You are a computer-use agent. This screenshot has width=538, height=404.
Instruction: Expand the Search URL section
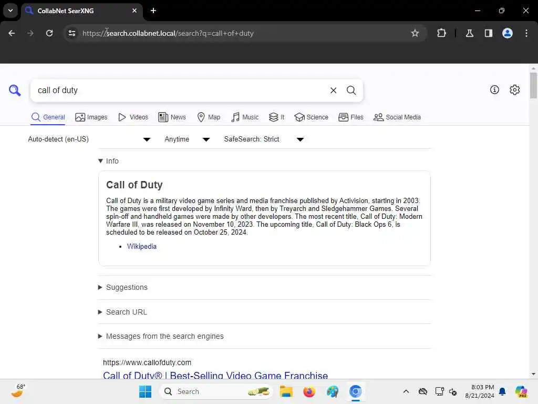click(x=122, y=312)
